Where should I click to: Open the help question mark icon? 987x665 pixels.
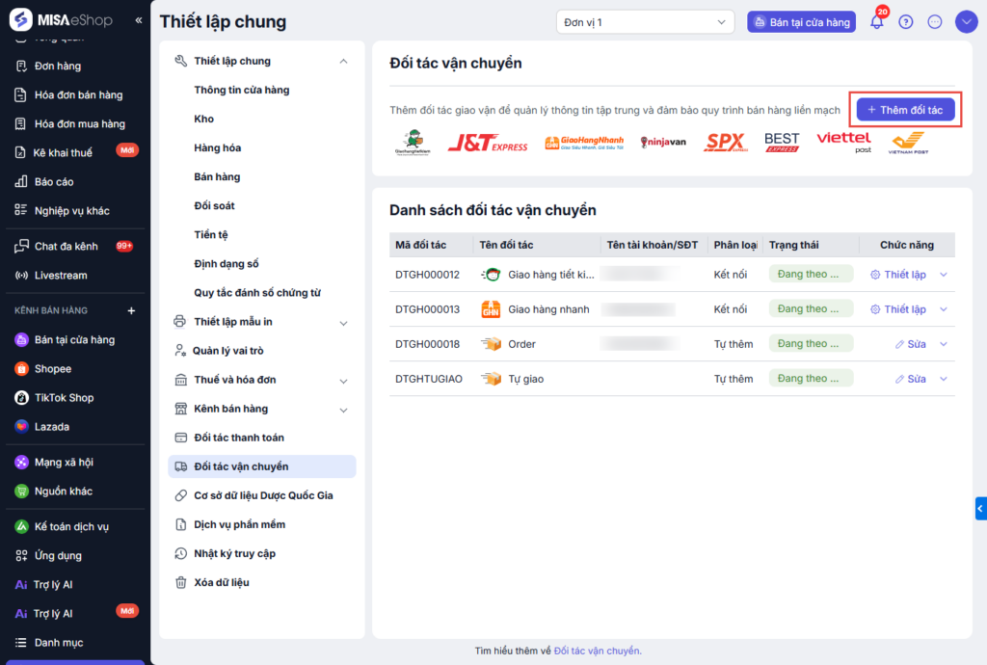[905, 22]
